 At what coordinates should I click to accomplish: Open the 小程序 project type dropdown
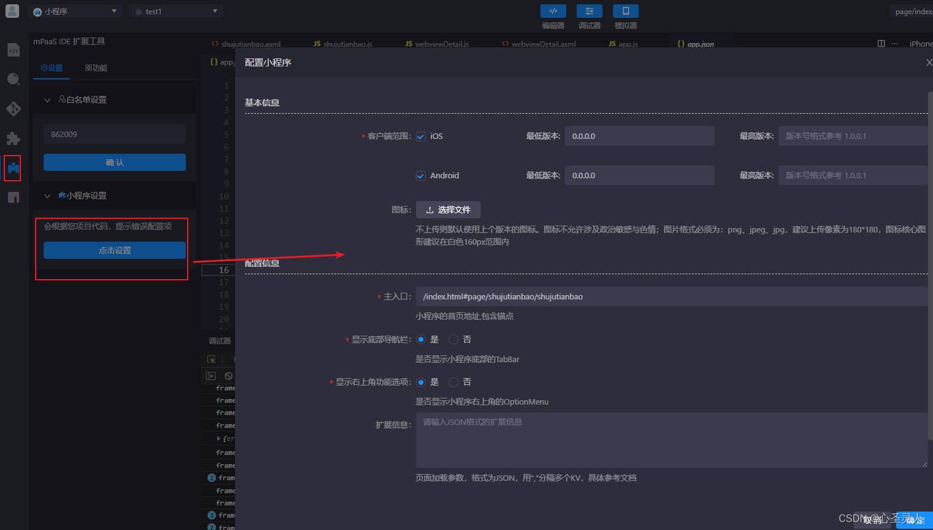point(74,11)
